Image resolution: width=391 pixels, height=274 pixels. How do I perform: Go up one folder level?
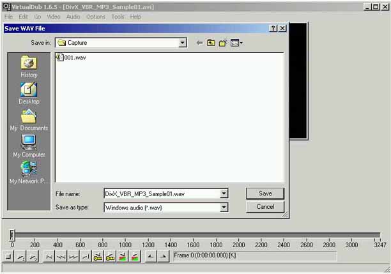(211, 43)
